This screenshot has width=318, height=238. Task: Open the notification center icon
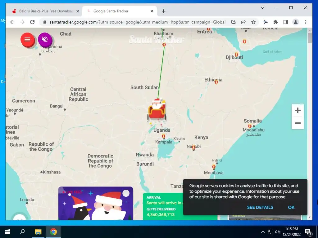coord(308,232)
